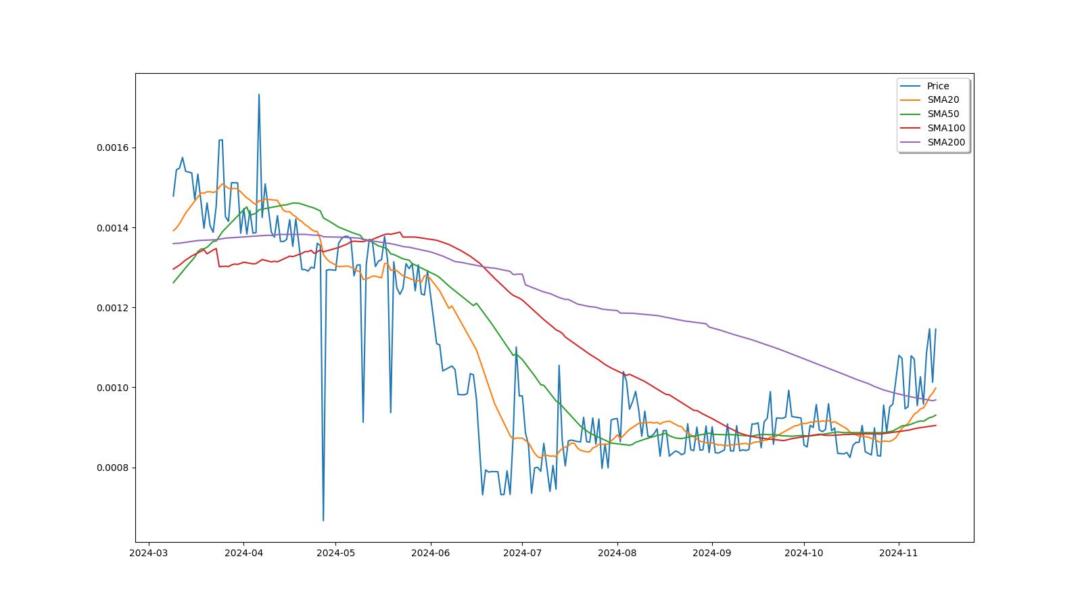1082x609 pixels.
Task: Click the 2024-10 x-axis label
Action: (804, 553)
